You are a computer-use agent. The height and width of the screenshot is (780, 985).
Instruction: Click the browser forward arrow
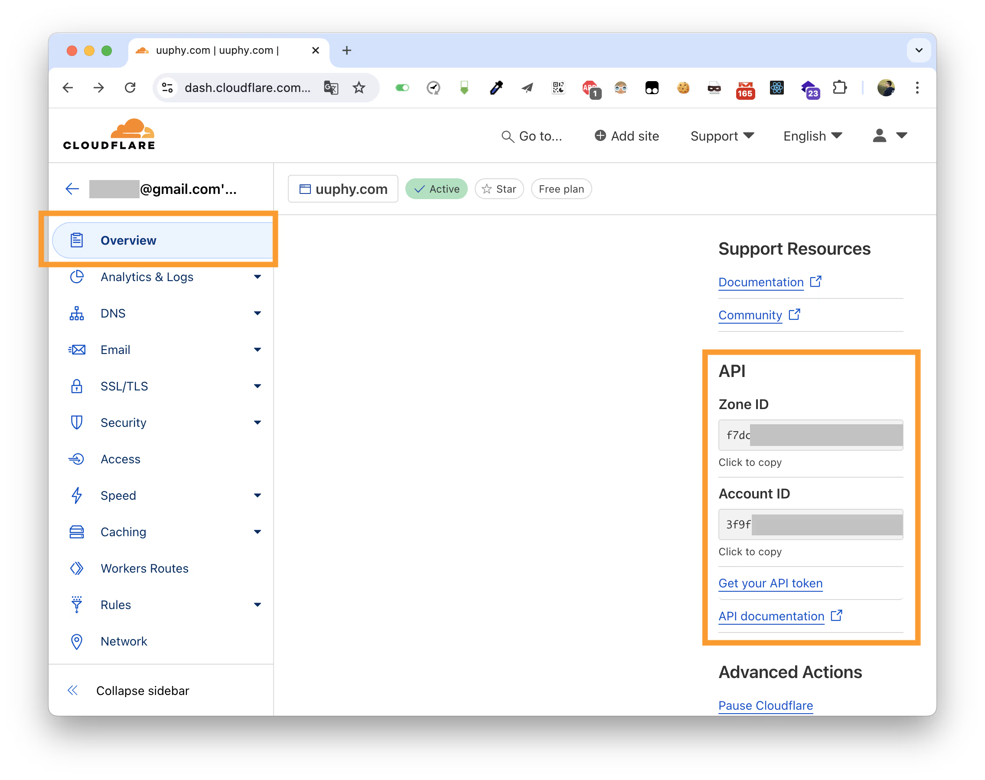(99, 88)
